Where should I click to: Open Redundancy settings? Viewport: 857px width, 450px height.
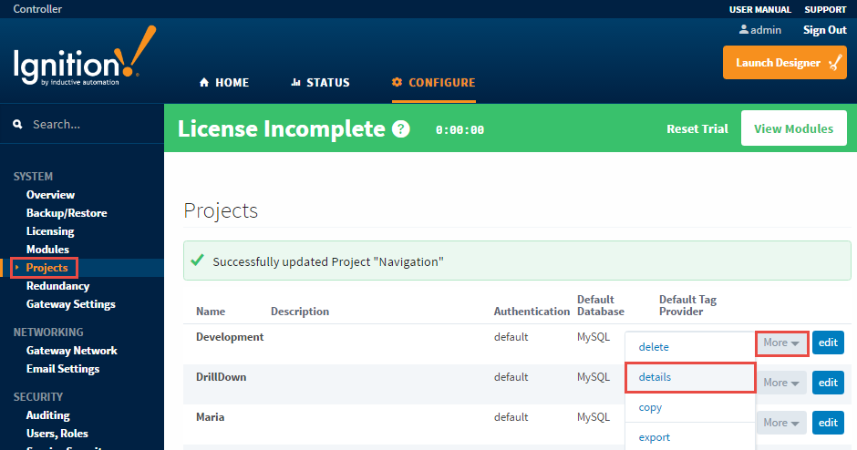(x=58, y=286)
